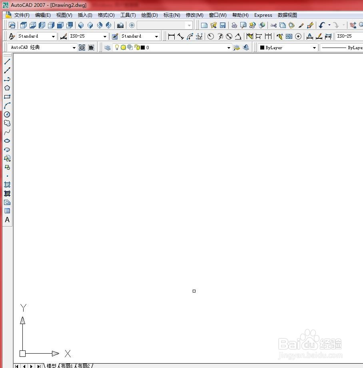The width and height of the screenshot is (363, 368).
Task: Toggle layer freeze sun icon
Action: pos(123,48)
